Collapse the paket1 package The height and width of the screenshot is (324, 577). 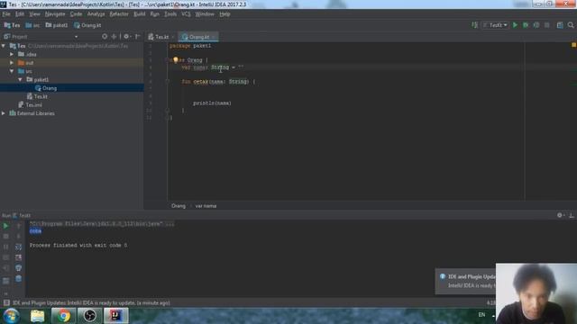(x=20, y=80)
